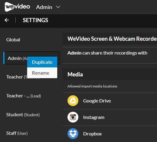The image size is (157, 142).
Task: Click the Dropbox icon
Action: click(x=73, y=134)
